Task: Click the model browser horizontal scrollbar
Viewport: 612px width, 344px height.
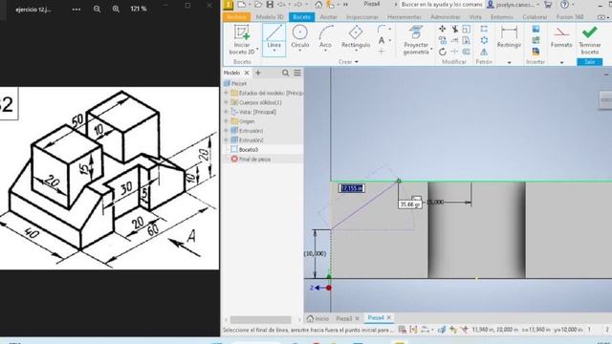Action: 260,320
